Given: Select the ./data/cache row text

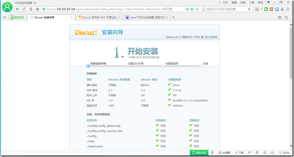Looking at the screenshot, I should (x=95, y=146).
